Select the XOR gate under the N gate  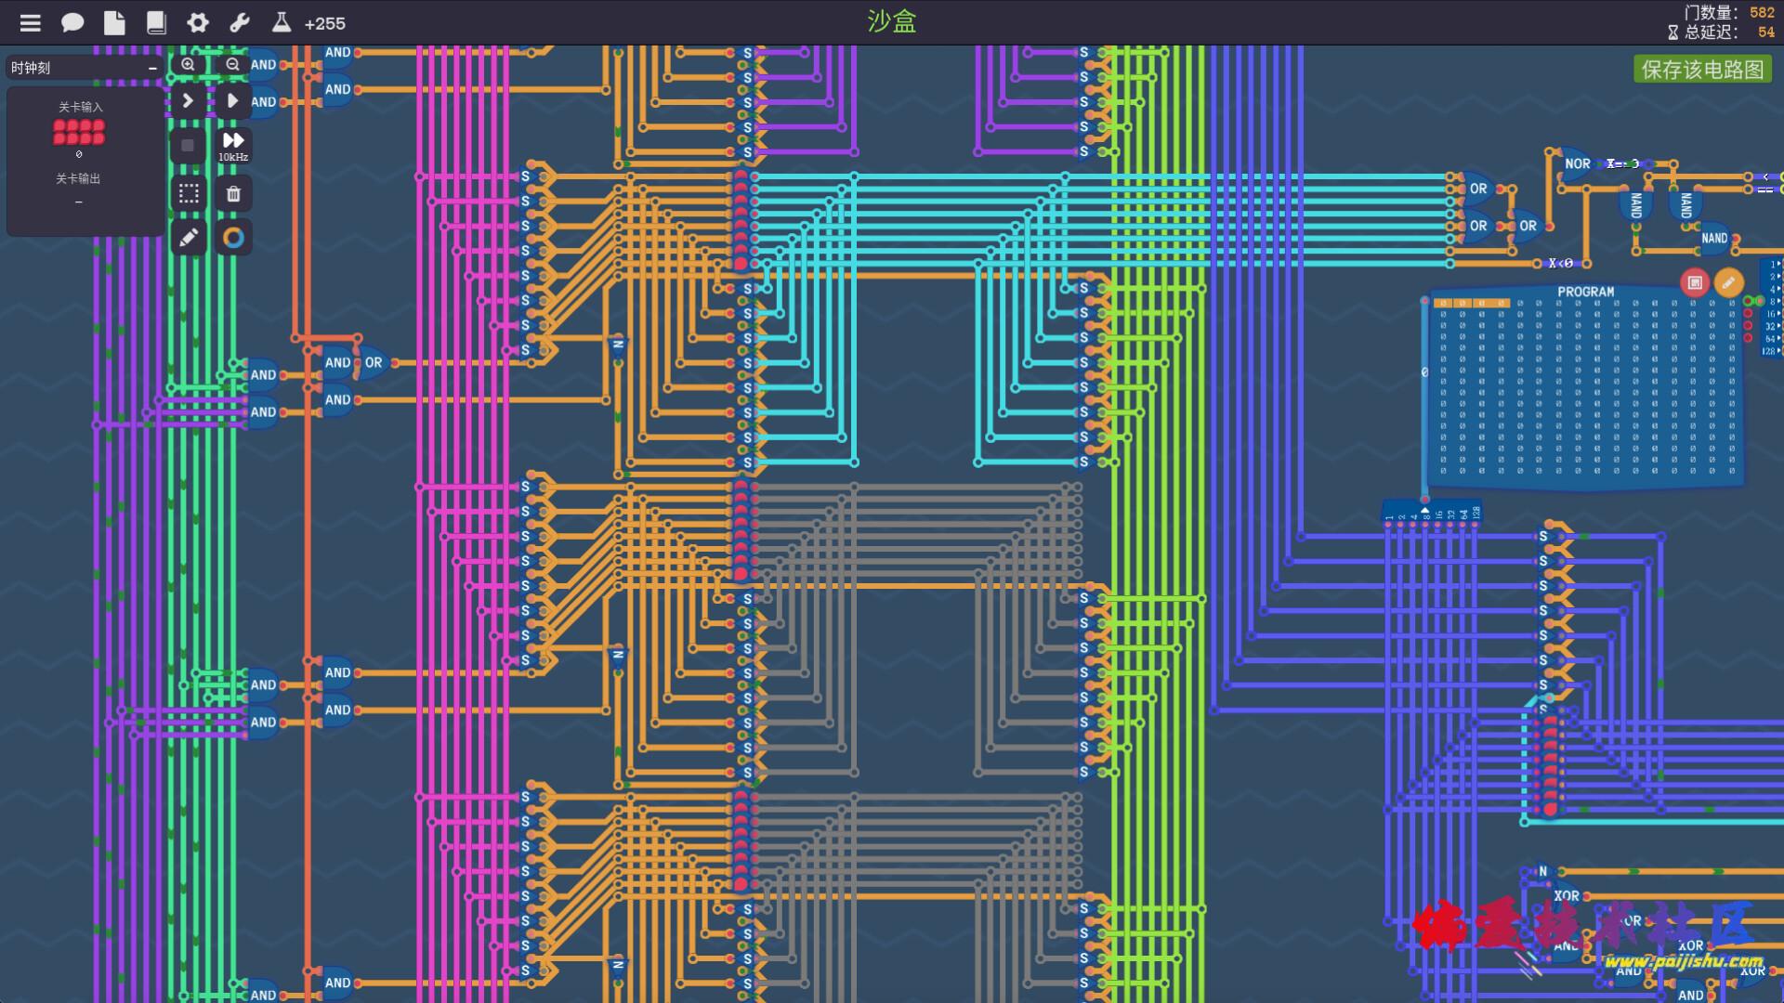(1567, 896)
